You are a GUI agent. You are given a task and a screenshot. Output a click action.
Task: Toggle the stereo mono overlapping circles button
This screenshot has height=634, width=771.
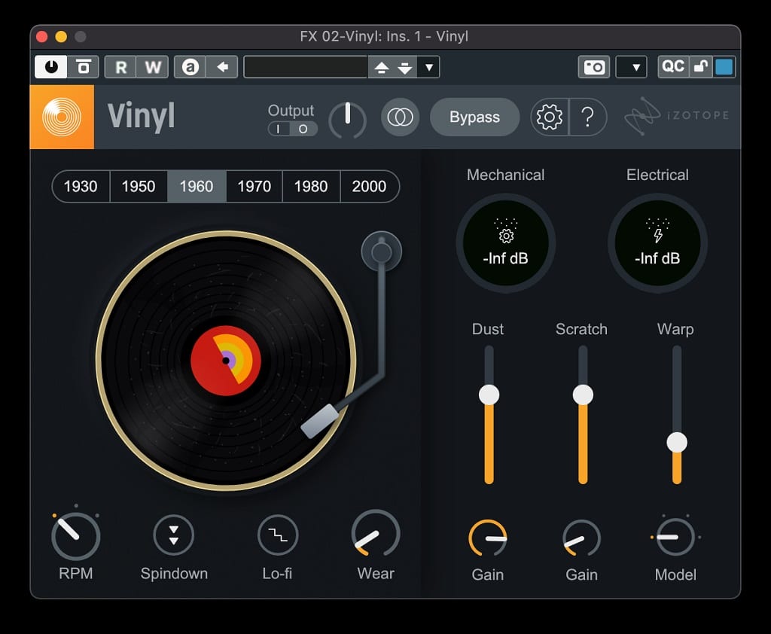[x=400, y=117]
